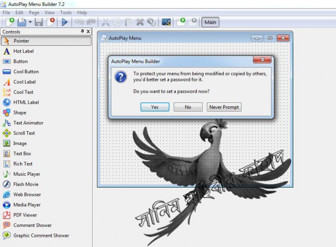336x247 pixels.
Task: Open the Tools menu
Action: point(66,12)
